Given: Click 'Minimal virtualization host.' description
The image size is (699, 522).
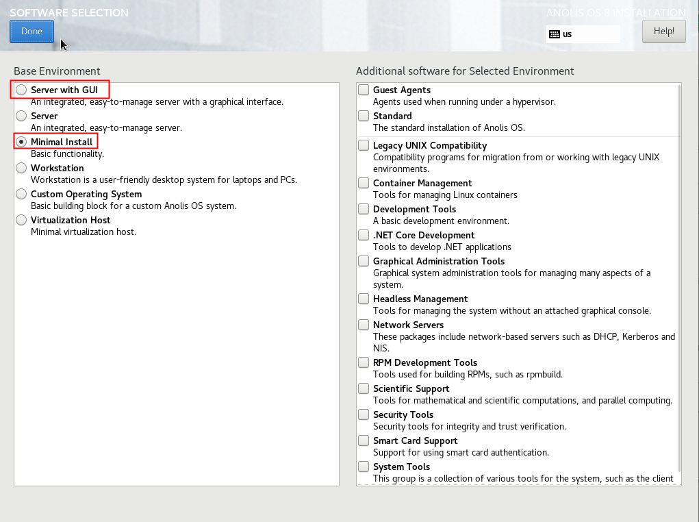Looking at the screenshot, I should coord(84,232).
